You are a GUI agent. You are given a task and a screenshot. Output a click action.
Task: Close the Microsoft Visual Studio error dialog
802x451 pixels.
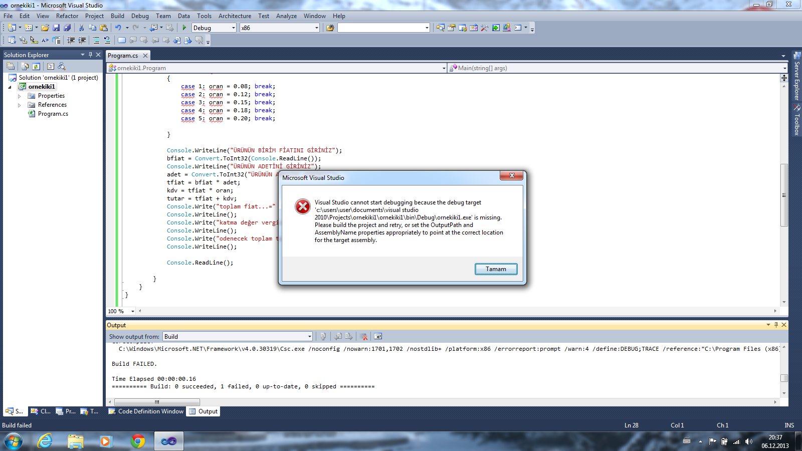point(511,175)
